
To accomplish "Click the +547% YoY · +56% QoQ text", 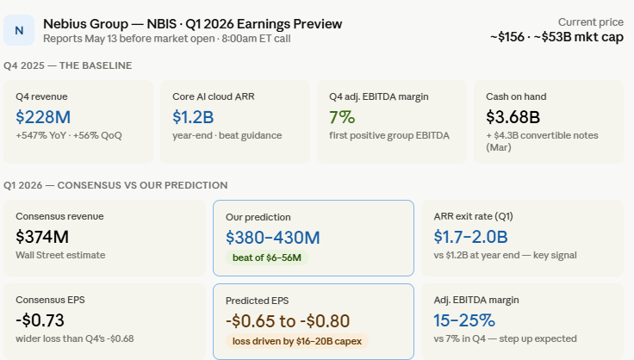I will (x=69, y=135).
